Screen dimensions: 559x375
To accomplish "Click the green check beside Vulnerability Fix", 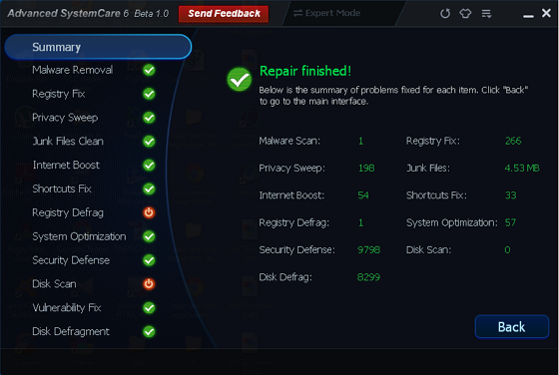I will tap(149, 308).
